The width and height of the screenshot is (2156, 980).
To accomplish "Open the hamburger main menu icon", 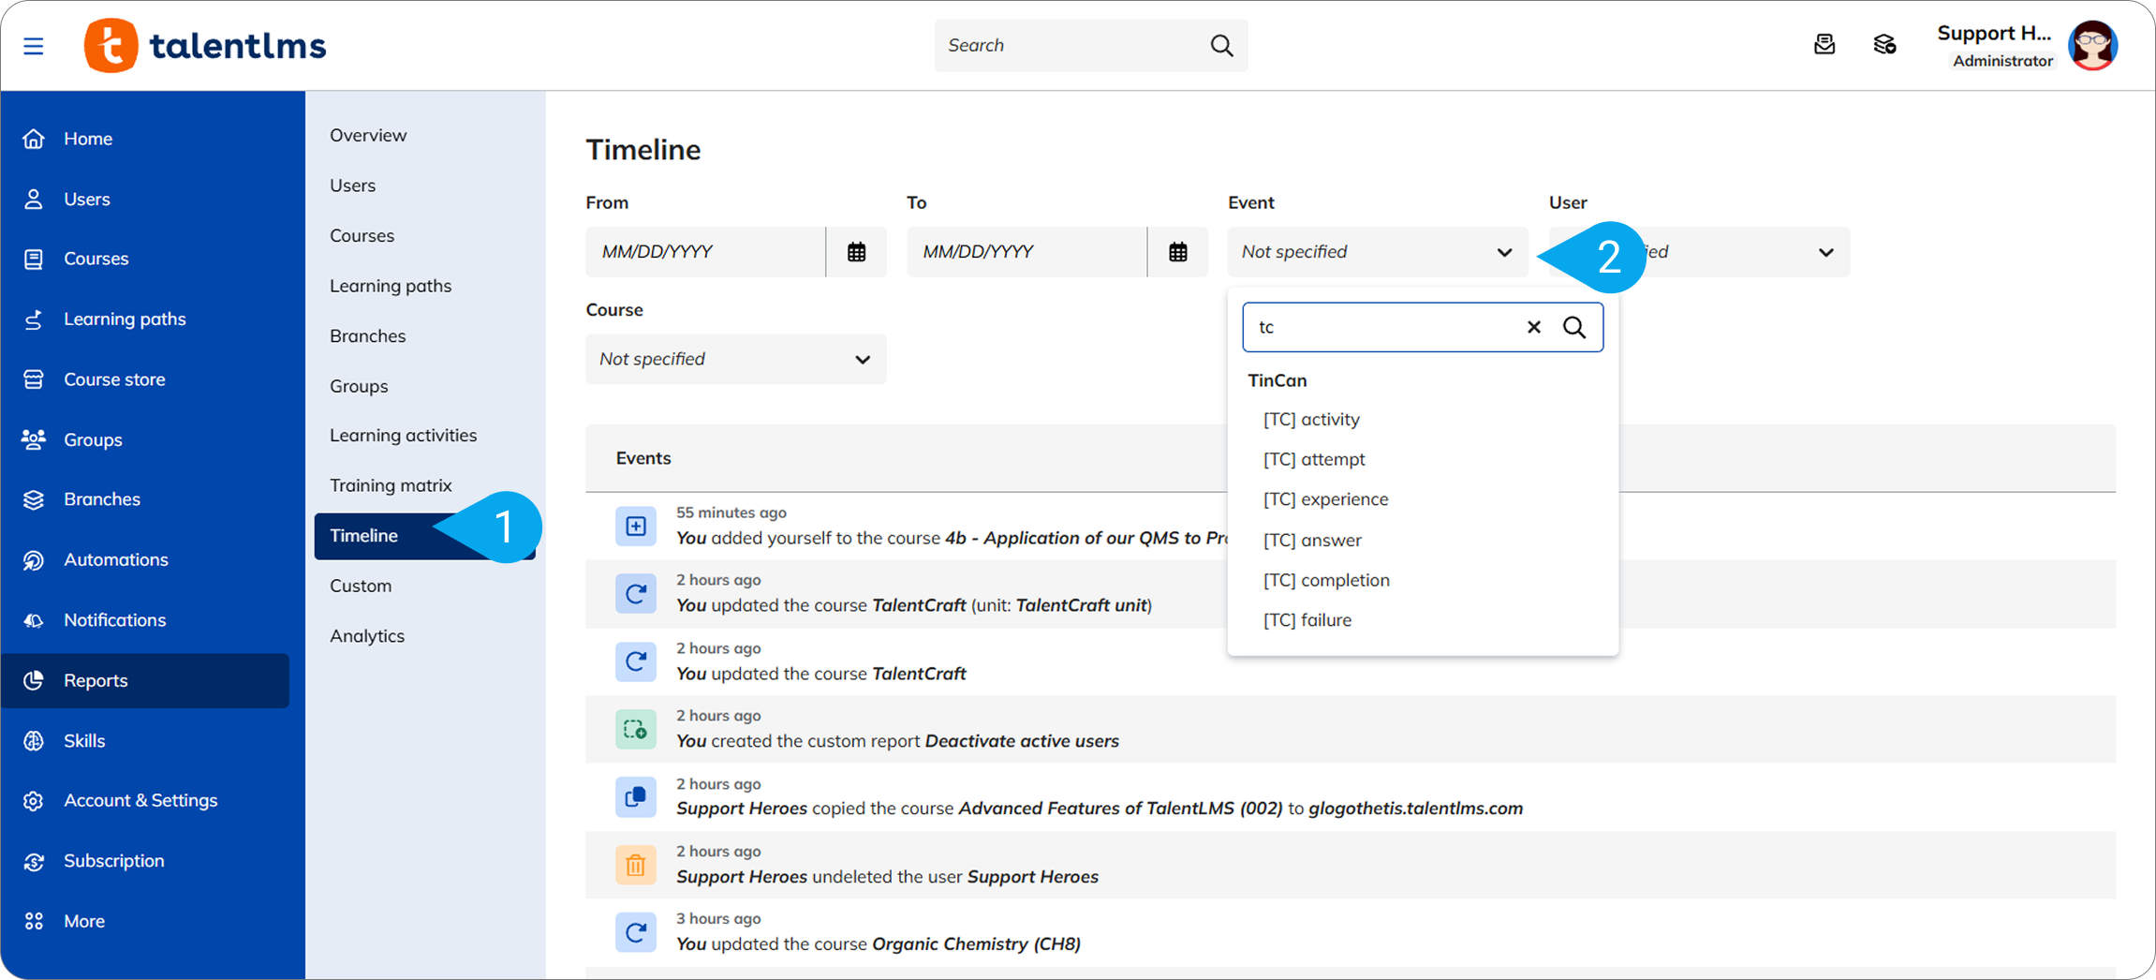I will [x=34, y=46].
